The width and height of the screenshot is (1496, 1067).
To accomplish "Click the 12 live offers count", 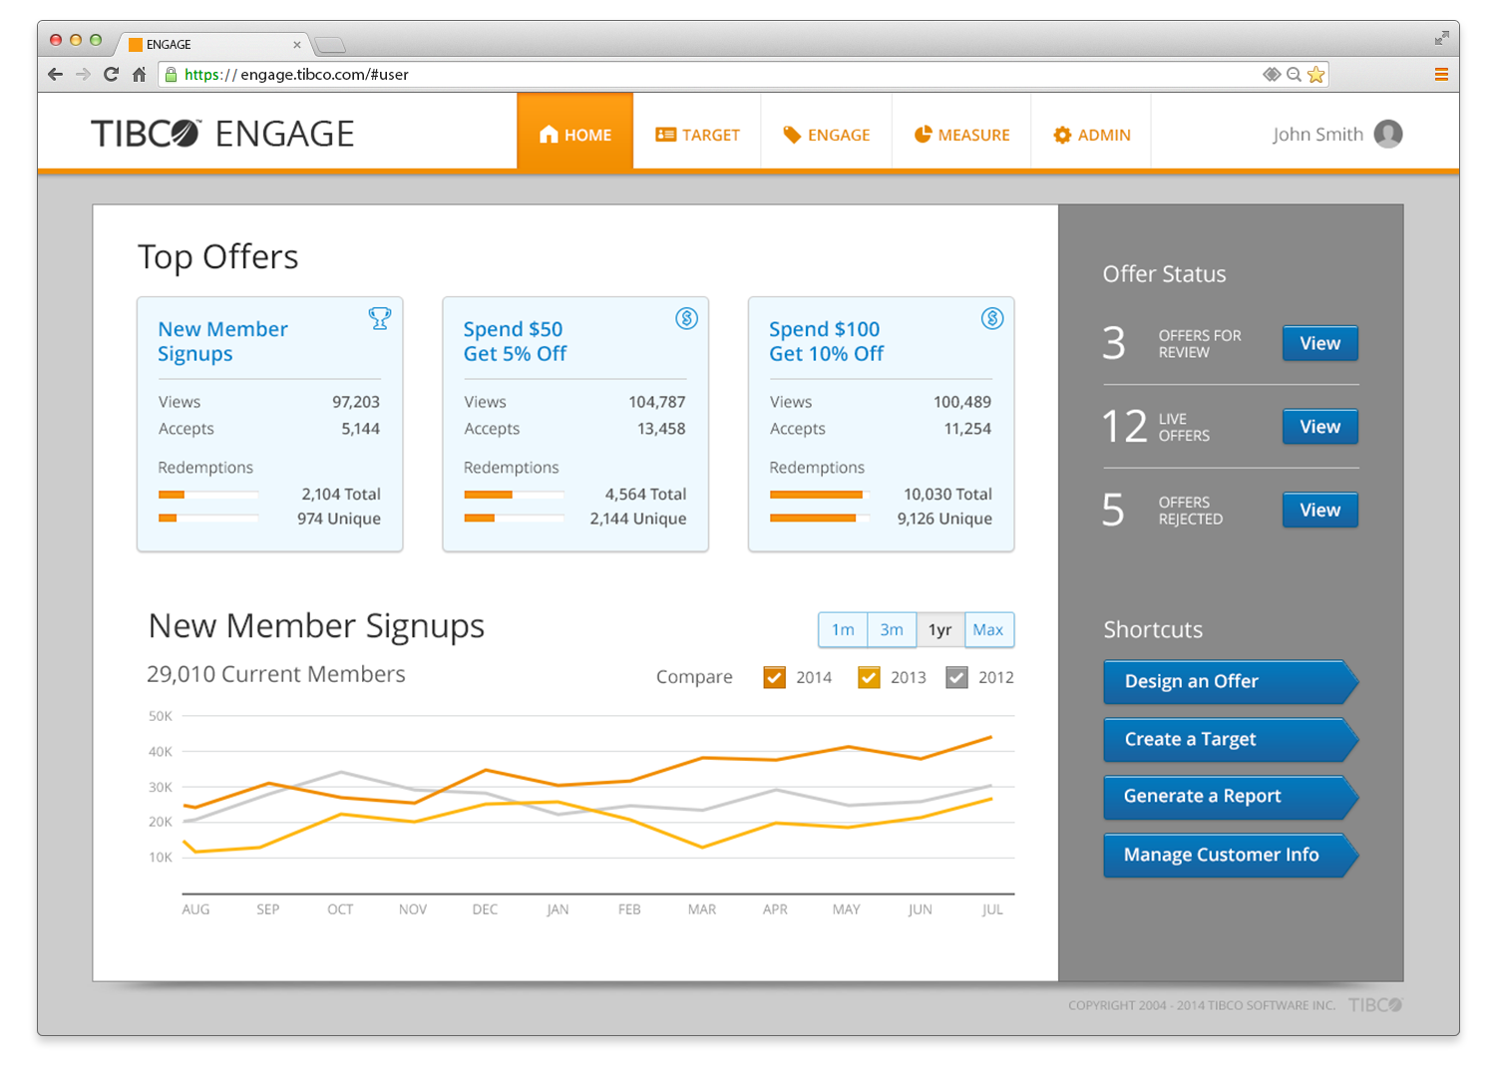I will pos(1125,427).
